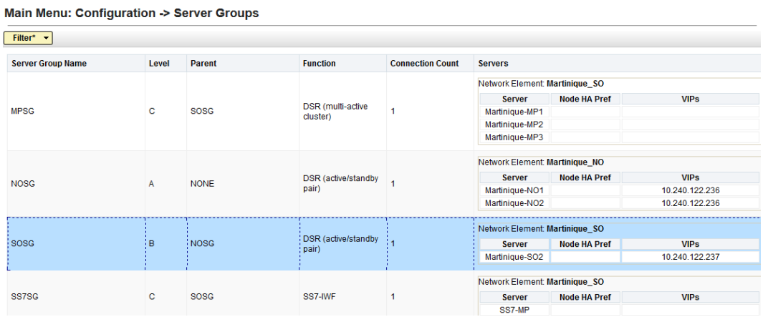
Task: Click the Martinique-MP1 server entry
Action: [x=514, y=112]
